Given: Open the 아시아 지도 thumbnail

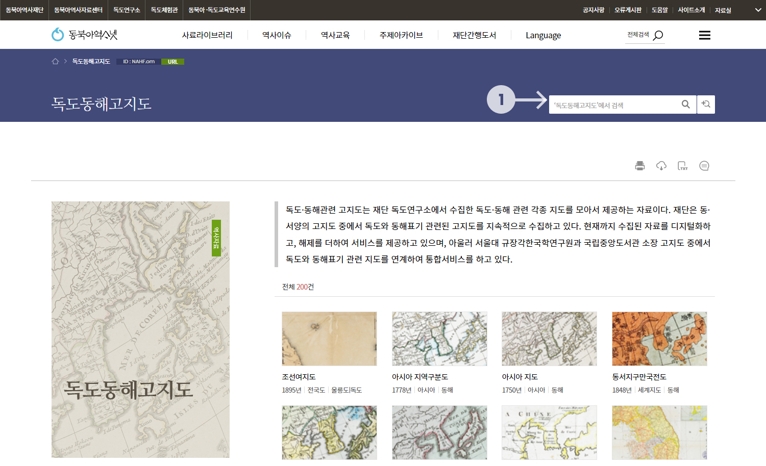Looking at the screenshot, I should [x=550, y=339].
